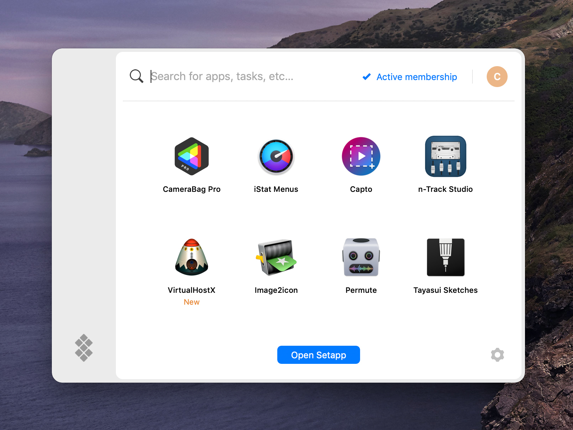Click the Setapp diamond logo in the sidebar
Image resolution: width=573 pixels, height=430 pixels.
84,348
